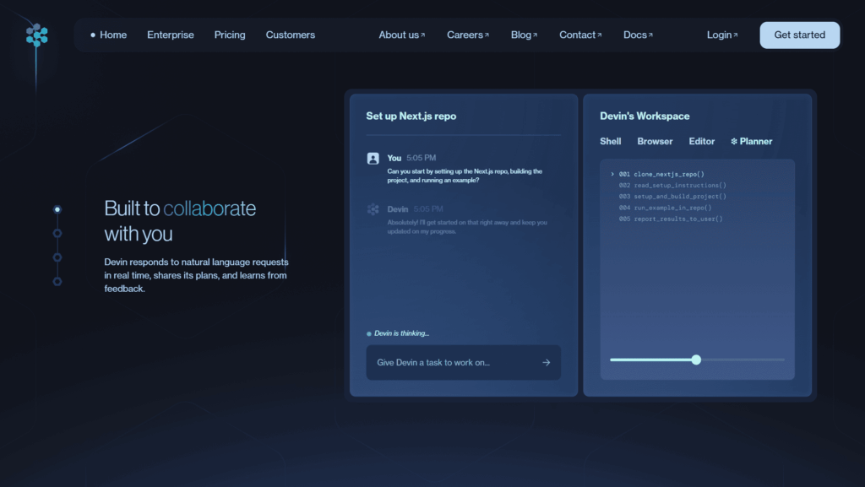
Task: Switch to the Shell tab
Action: click(x=610, y=142)
